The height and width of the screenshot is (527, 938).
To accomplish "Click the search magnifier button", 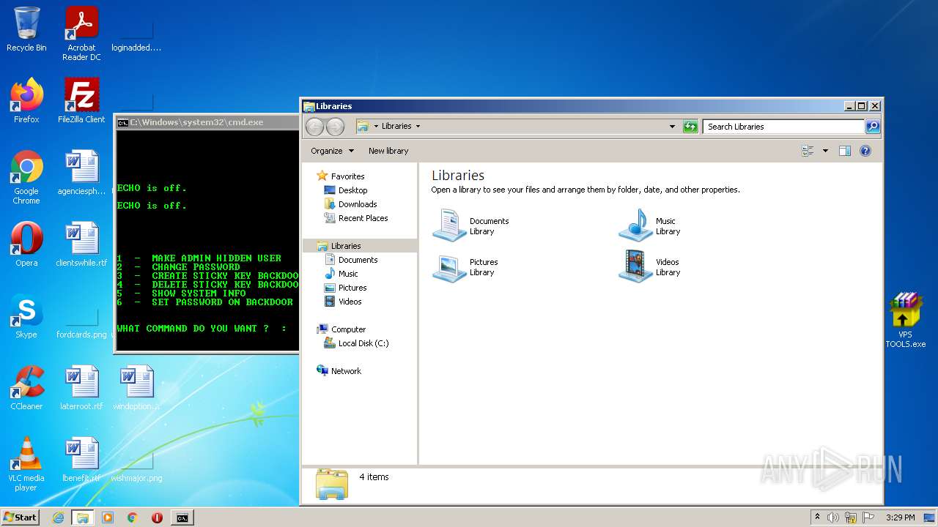I will click(x=873, y=127).
